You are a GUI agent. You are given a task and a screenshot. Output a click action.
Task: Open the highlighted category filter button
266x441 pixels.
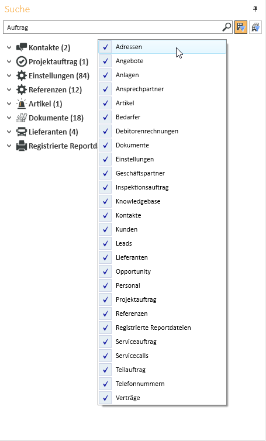tap(241, 27)
